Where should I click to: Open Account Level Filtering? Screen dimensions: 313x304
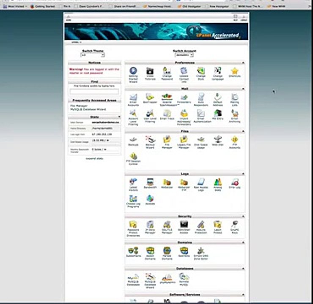133,113
